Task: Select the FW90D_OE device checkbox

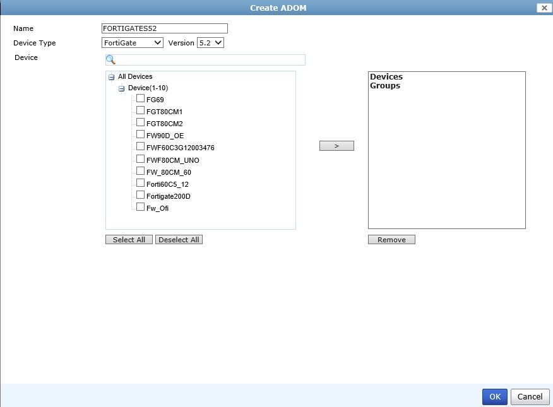Action: 140,134
